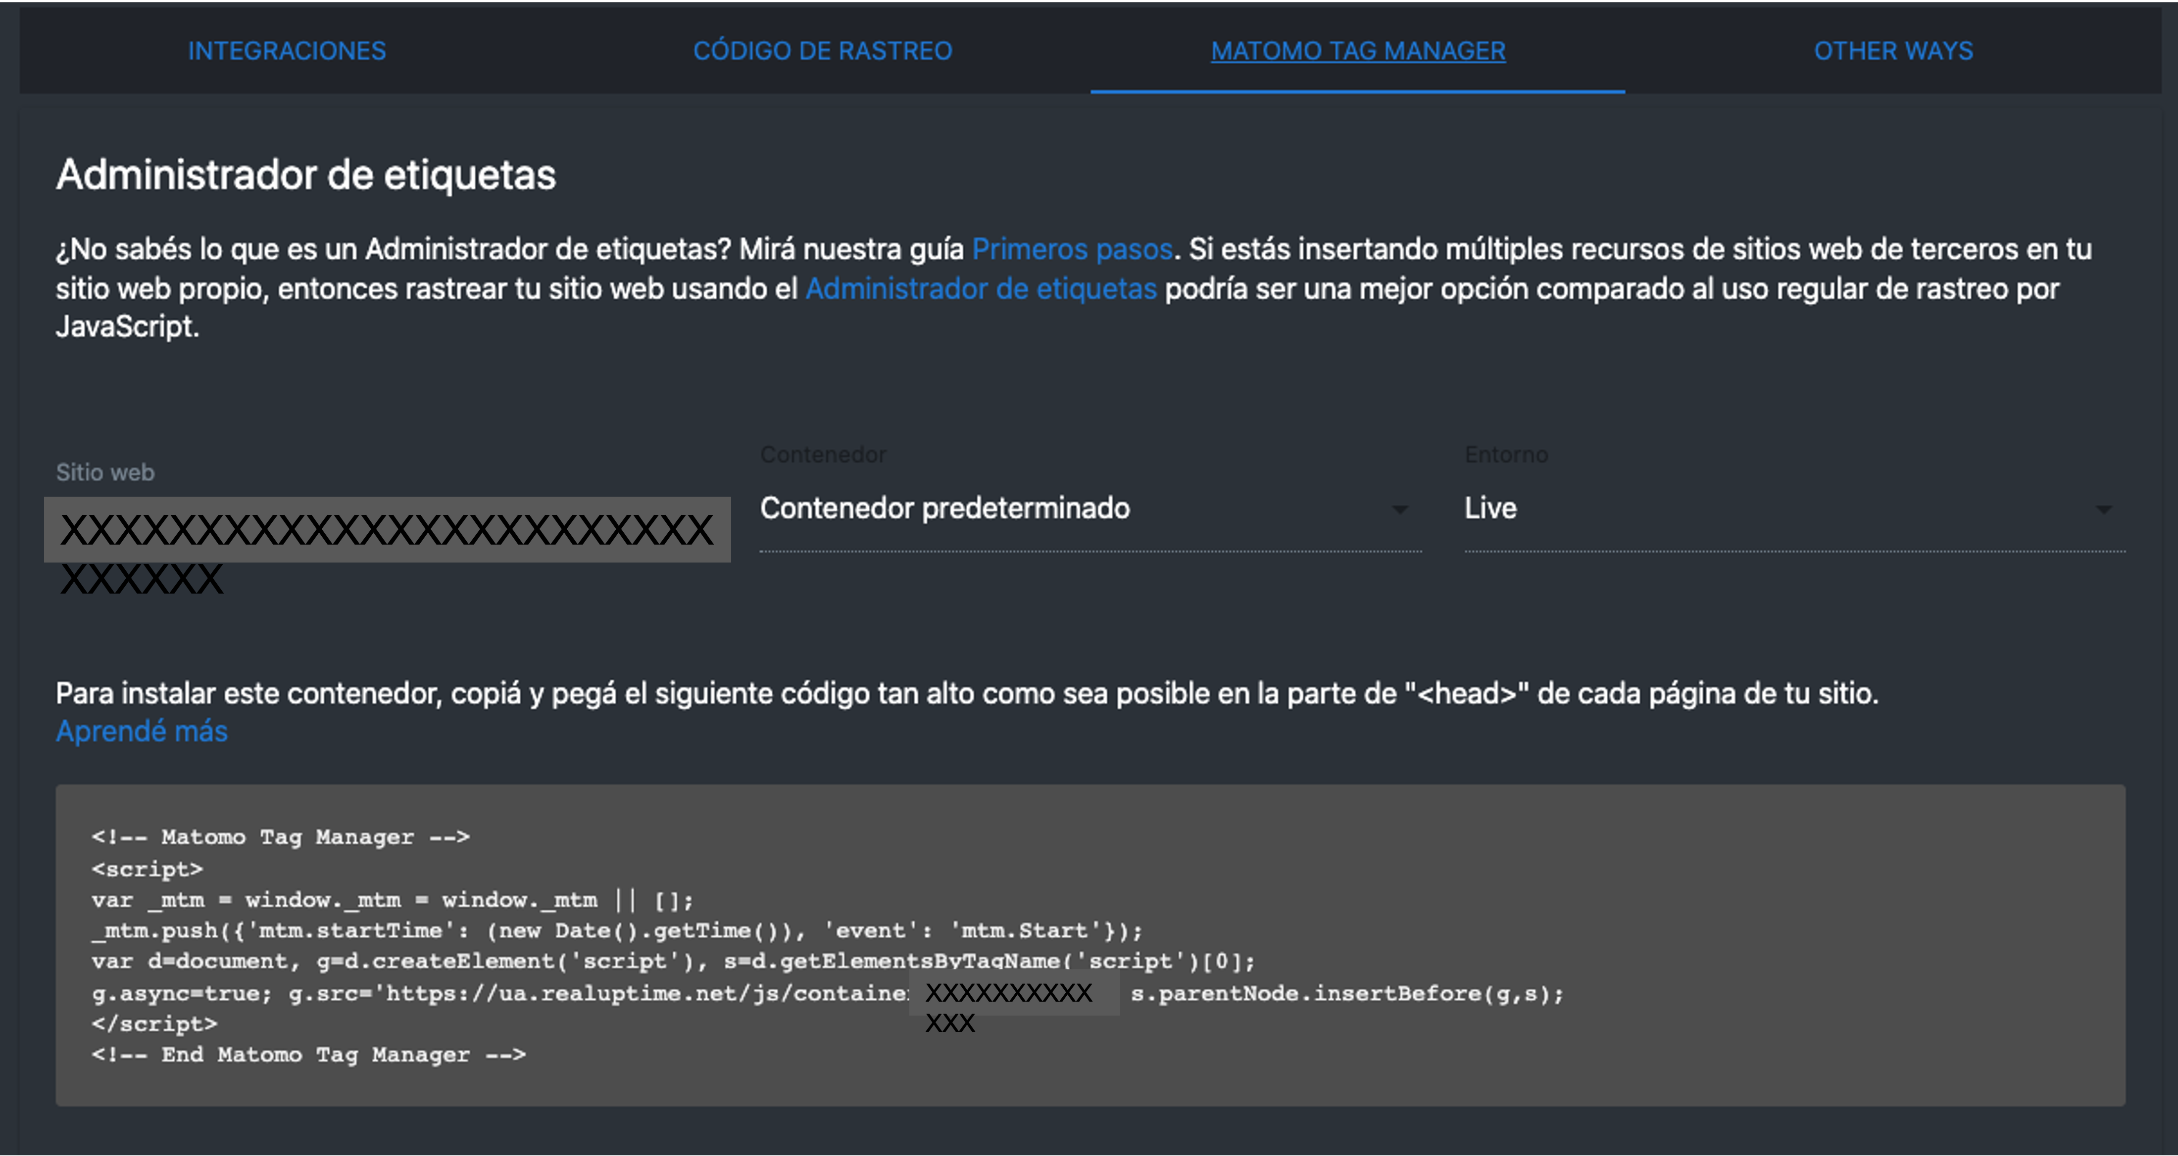Click inside the Matomo Tag Manager code block
2178x1156 pixels.
coord(1090,946)
